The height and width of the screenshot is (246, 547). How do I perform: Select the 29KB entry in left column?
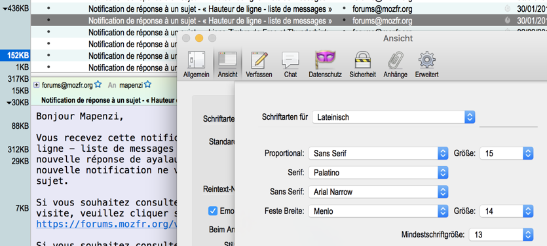pyautogui.click(x=20, y=161)
